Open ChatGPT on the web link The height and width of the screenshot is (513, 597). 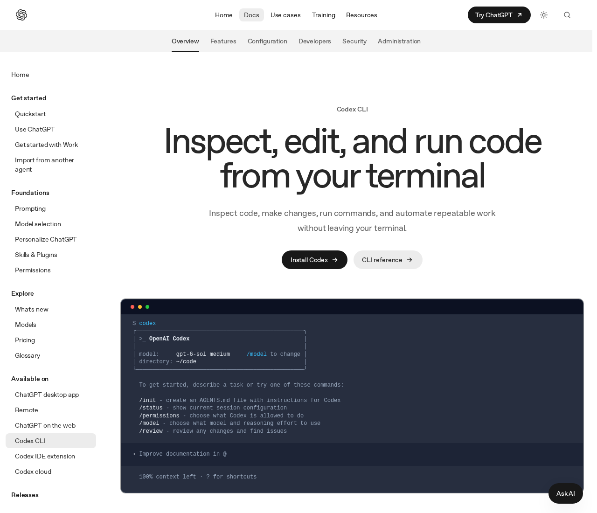click(45, 425)
